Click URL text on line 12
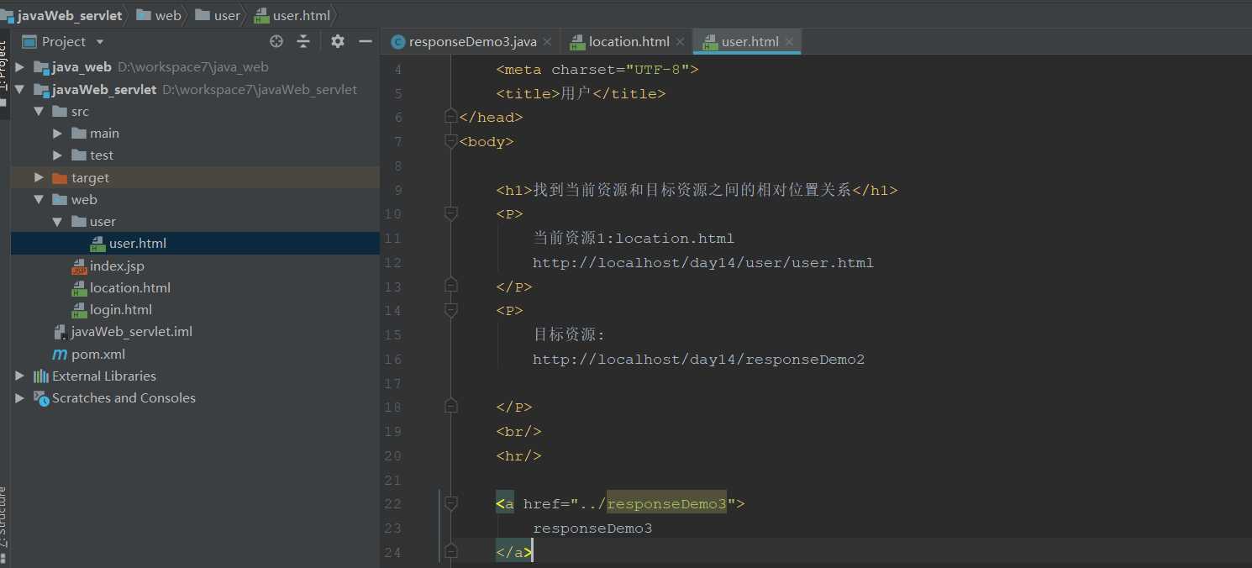 [x=703, y=263]
